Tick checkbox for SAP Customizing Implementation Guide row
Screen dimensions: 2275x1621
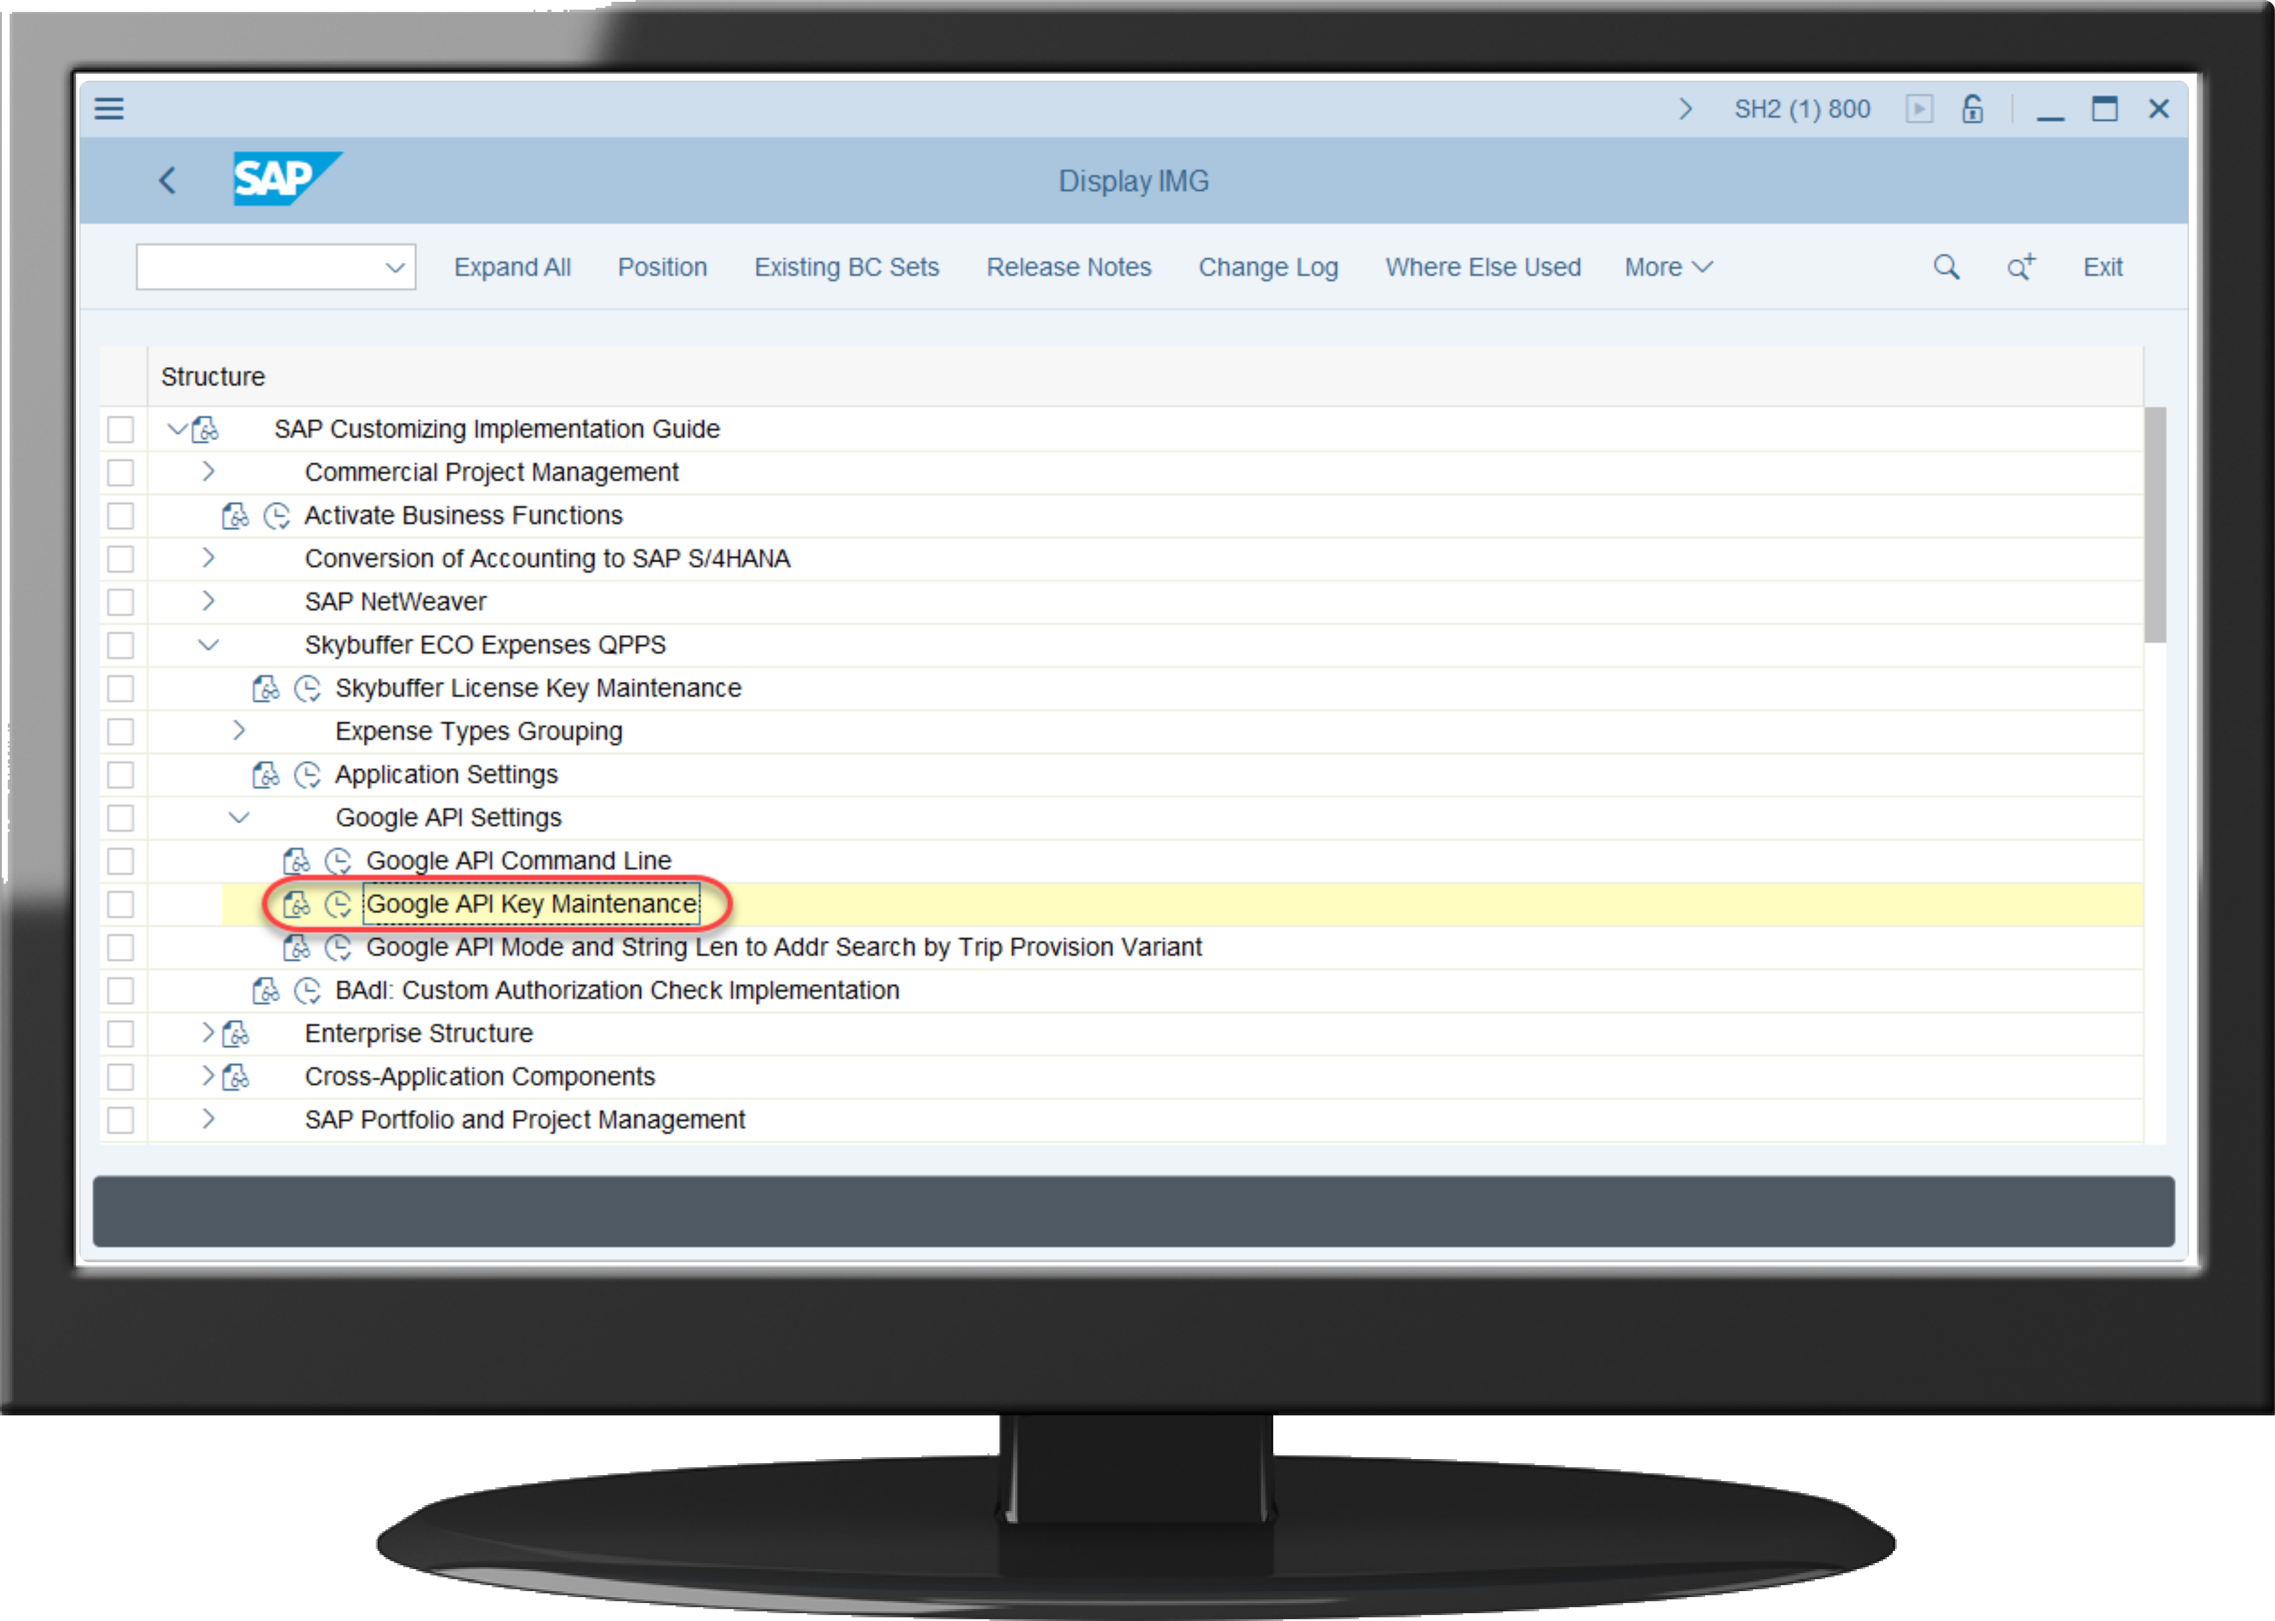click(x=121, y=429)
